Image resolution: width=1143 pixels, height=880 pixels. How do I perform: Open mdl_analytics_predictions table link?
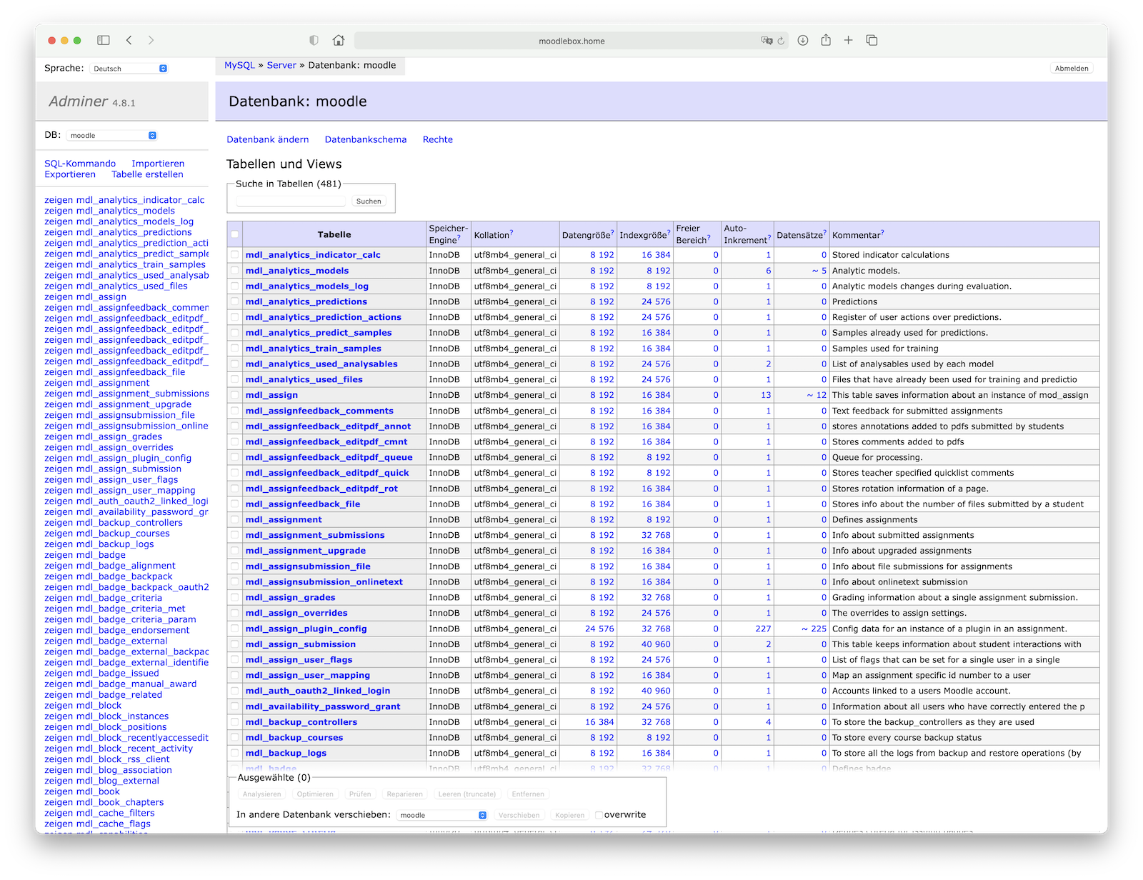[306, 301]
